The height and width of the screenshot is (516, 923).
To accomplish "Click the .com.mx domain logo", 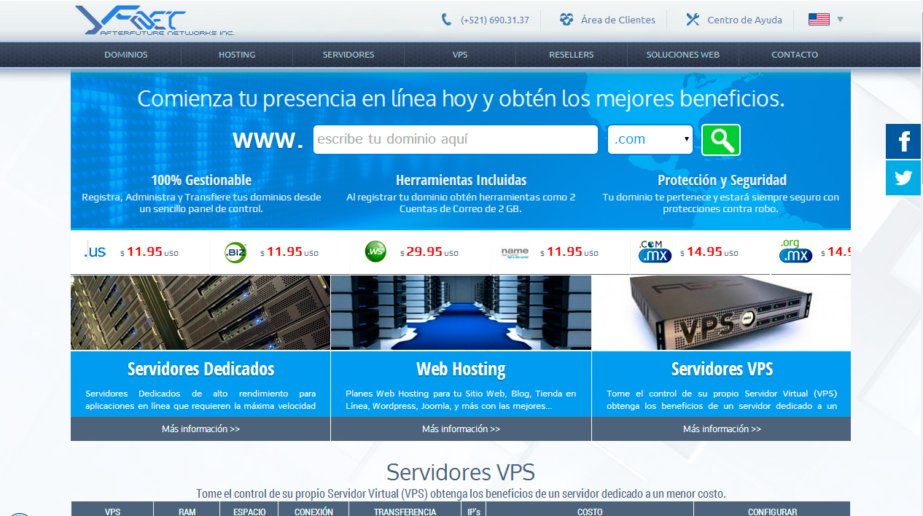I will (x=654, y=251).
